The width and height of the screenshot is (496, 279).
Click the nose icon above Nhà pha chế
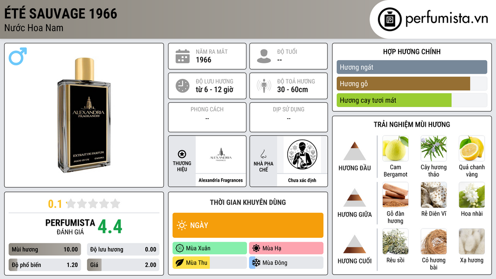pyautogui.click(x=263, y=154)
